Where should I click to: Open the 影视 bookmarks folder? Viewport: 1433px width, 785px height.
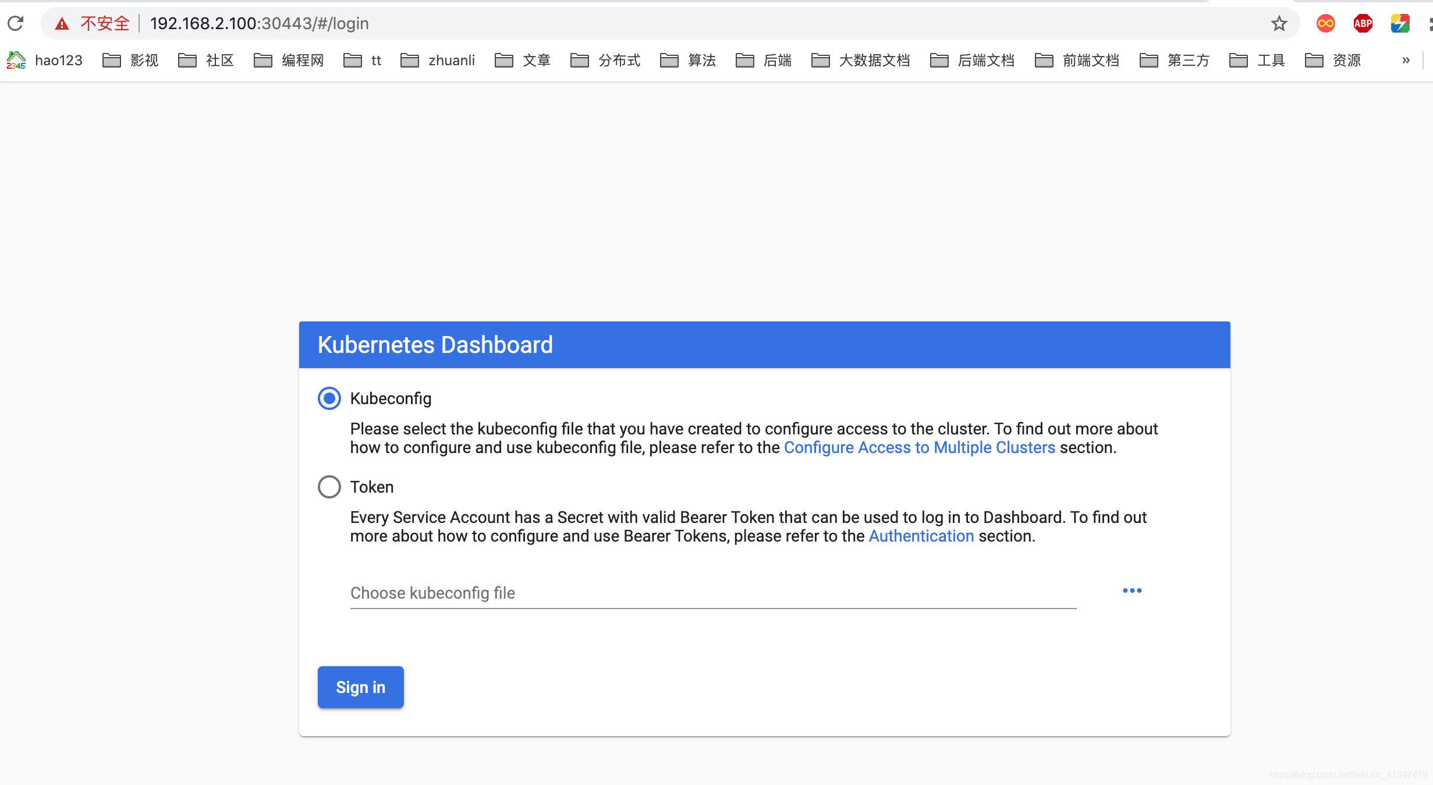[130, 60]
